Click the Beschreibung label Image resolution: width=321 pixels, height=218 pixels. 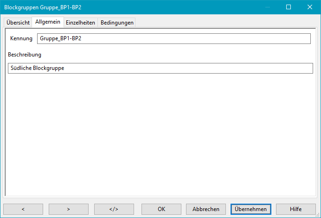(25, 55)
